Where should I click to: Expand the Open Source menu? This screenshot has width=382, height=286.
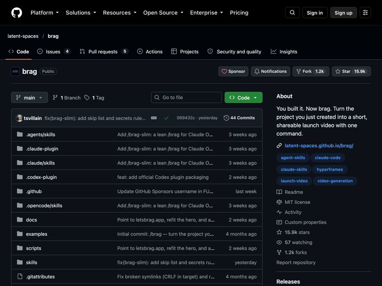pyautogui.click(x=163, y=13)
